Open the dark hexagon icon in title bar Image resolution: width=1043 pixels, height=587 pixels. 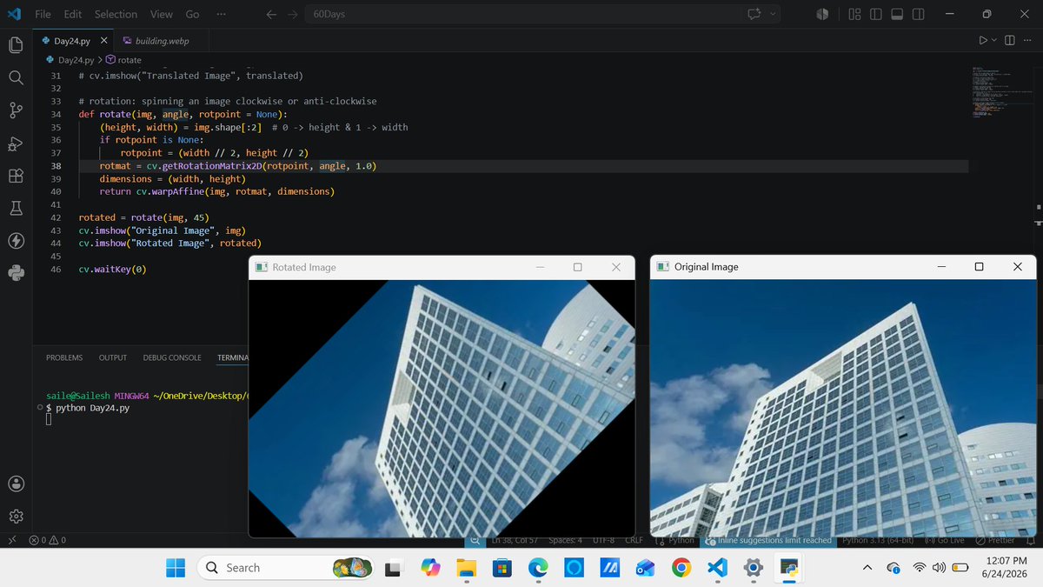822,14
